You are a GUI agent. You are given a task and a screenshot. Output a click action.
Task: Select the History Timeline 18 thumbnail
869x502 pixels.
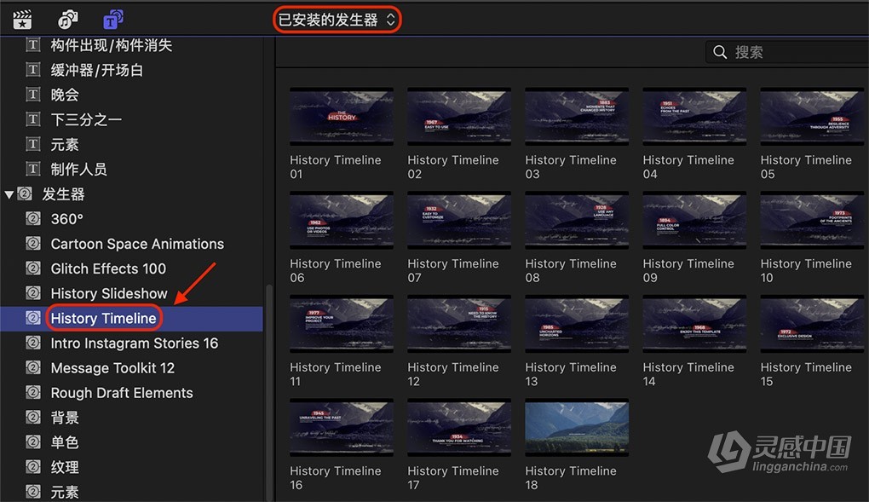click(577, 428)
